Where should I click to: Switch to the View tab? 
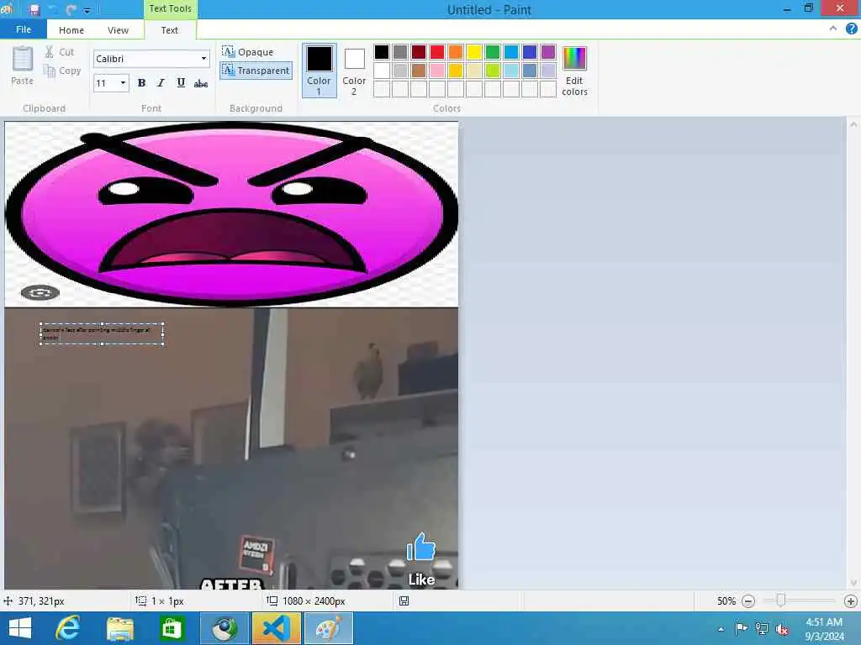click(x=118, y=30)
